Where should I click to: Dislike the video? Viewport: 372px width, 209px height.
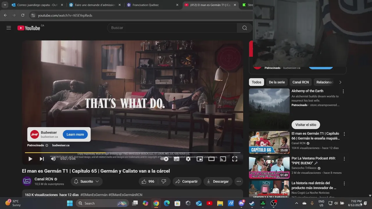[164, 181]
